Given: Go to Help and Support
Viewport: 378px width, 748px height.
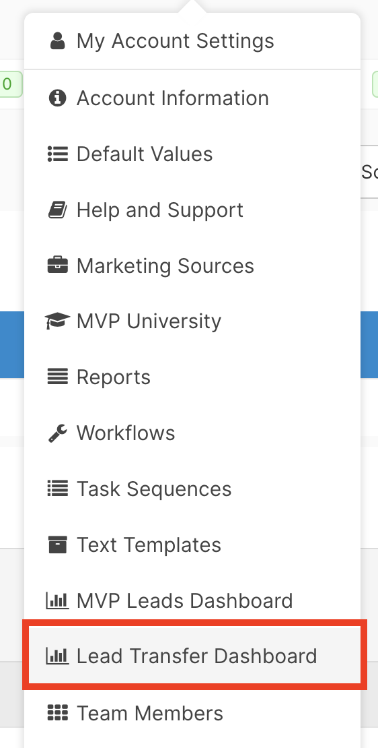Looking at the screenshot, I should click(x=192, y=210).
